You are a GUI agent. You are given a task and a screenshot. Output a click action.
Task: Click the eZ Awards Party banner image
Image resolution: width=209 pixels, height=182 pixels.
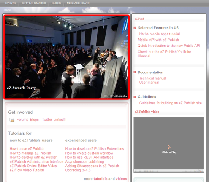pyautogui.click(x=66, y=57)
